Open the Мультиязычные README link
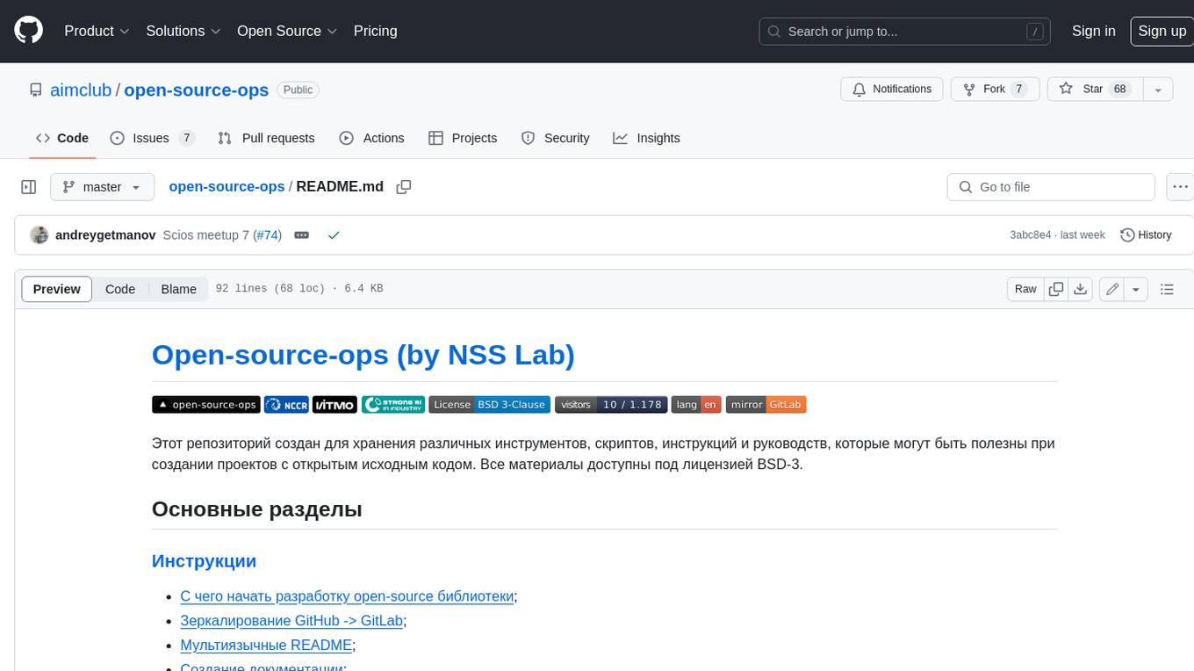The height and width of the screenshot is (671, 1194). coord(266,645)
